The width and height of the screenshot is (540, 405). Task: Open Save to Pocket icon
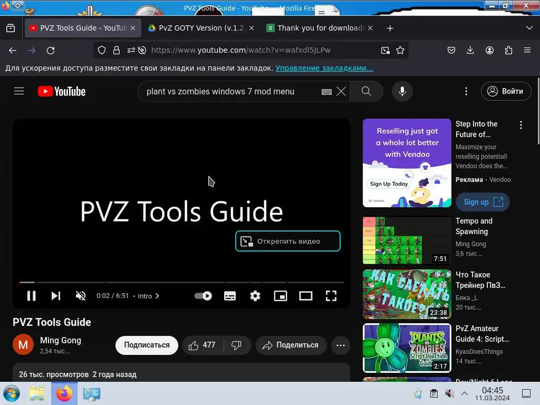coord(451,50)
